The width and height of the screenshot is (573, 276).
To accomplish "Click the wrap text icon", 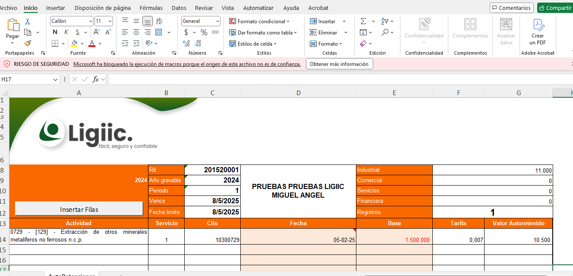I will 159,21.
